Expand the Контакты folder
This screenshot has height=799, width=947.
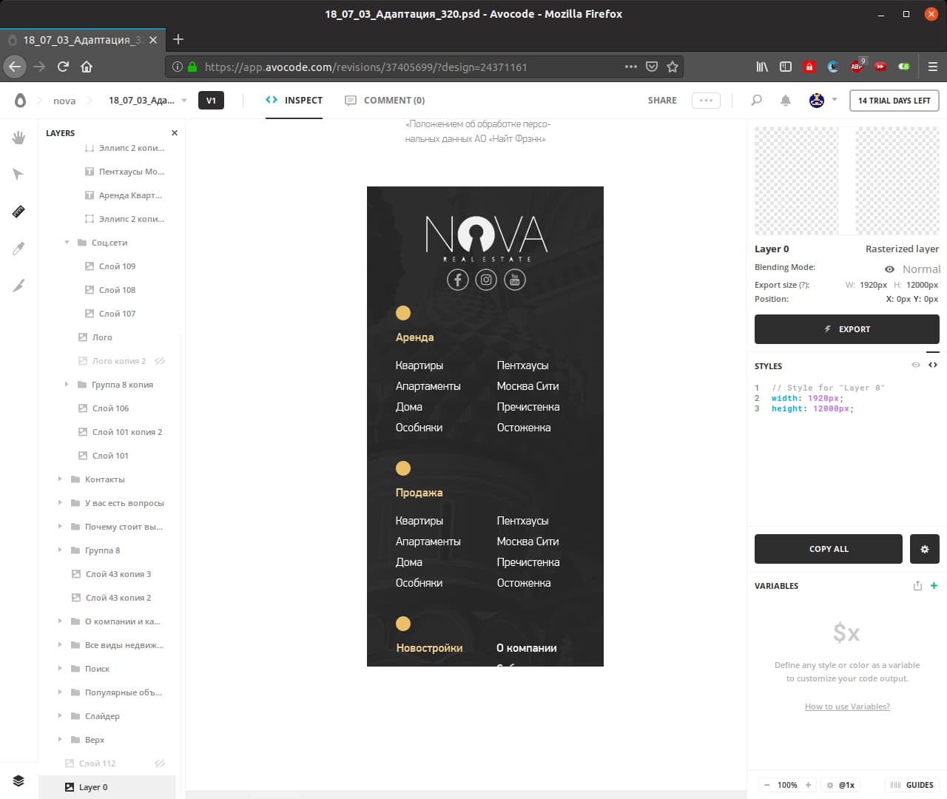(60, 479)
